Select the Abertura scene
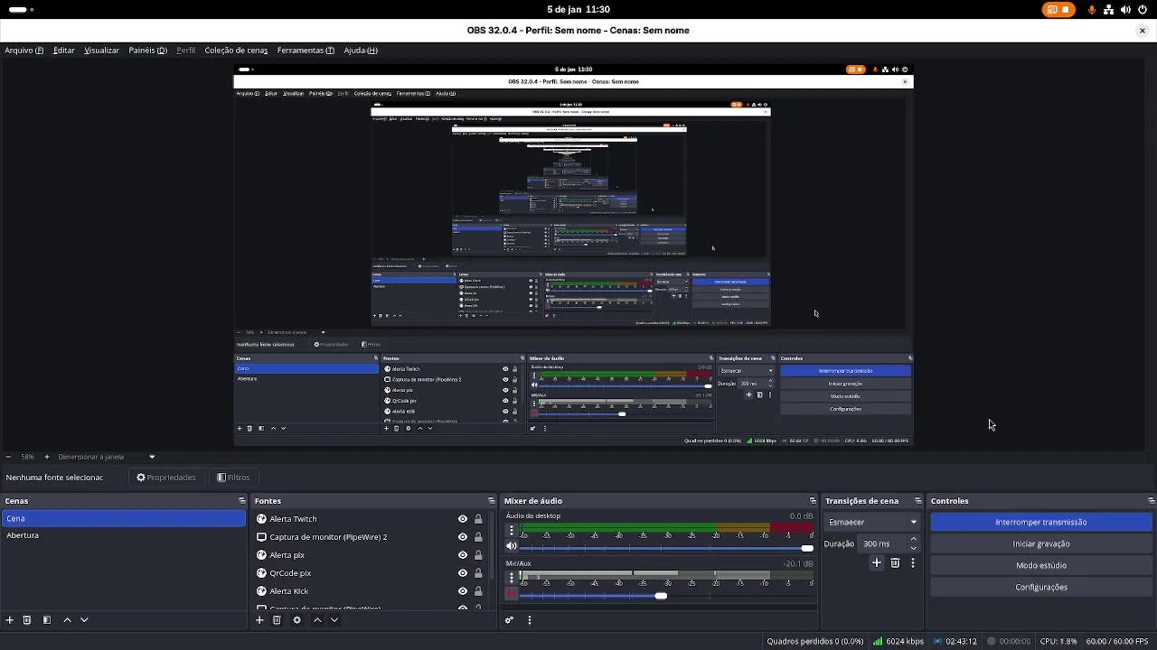This screenshot has height=650, width=1157. tap(123, 535)
